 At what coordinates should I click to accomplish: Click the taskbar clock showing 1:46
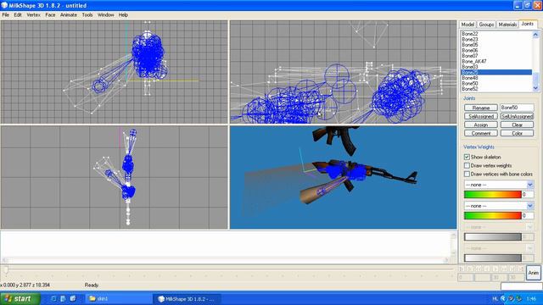tap(531, 298)
